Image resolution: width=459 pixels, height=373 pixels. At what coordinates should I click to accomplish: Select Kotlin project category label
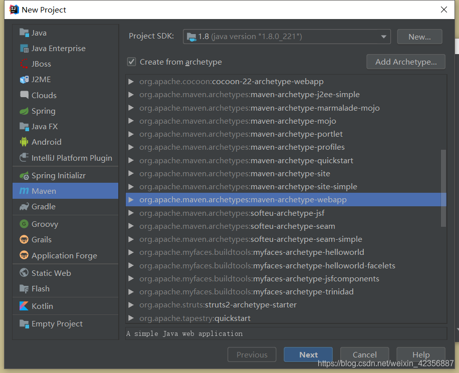[42, 306]
